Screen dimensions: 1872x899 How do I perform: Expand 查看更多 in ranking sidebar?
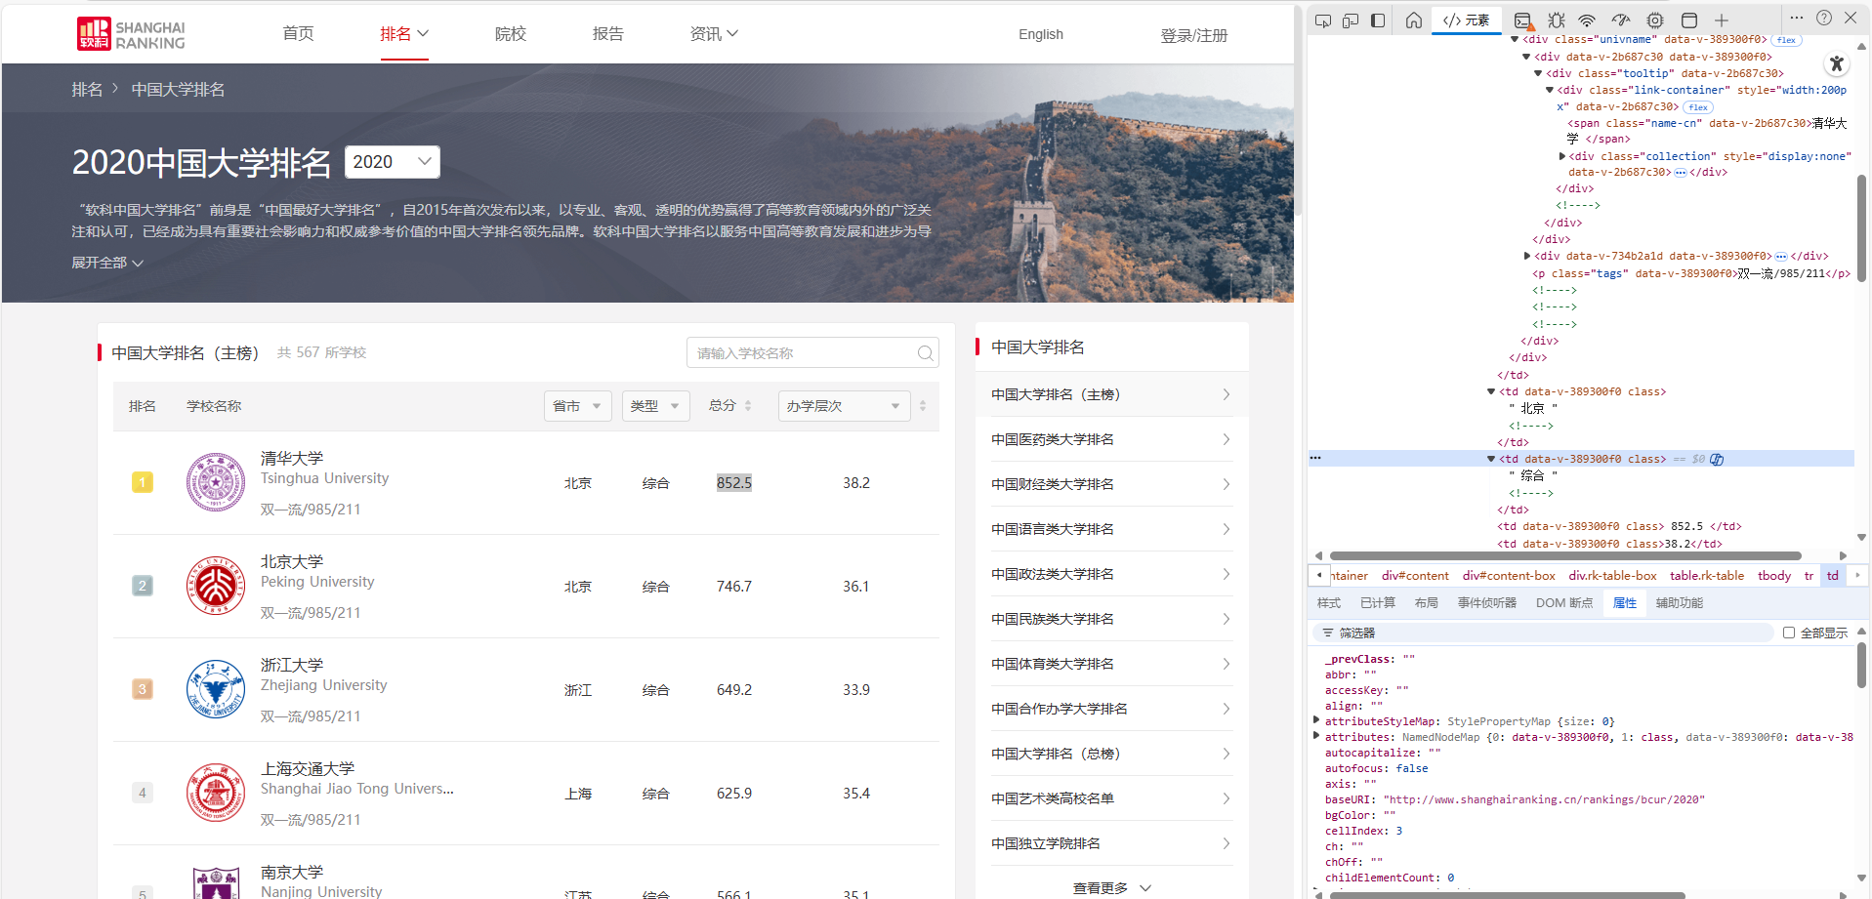click(1112, 888)
